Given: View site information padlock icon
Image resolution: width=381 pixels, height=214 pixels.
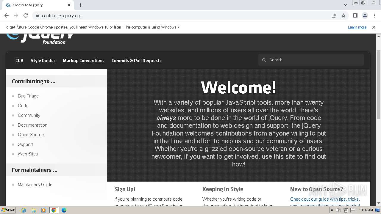Looking at the screenshot, I should tap(37, 15).
